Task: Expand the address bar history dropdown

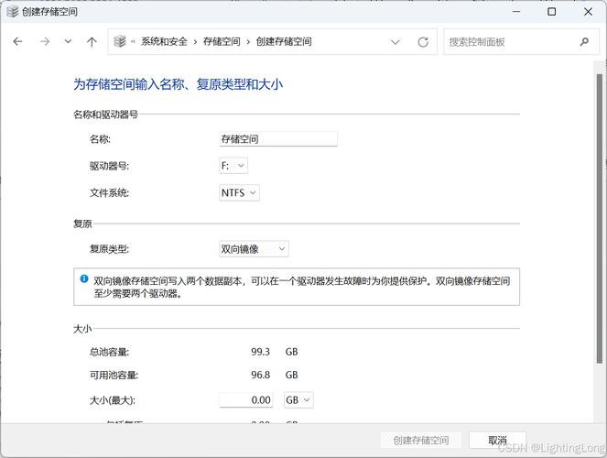Action: [x=396, y=42]
